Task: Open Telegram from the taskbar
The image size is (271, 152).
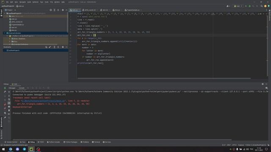Action: click(25, 149)
